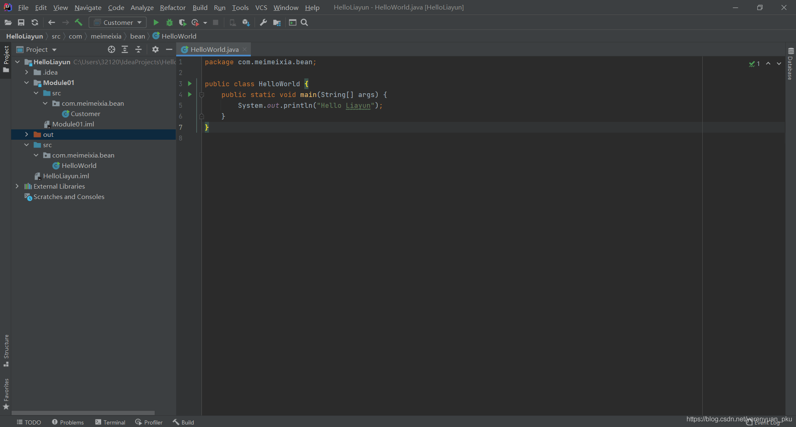This screenshot has height=427, width=796.
Task: Expand the out folder in tree
Action: click(x=27, y=134)
